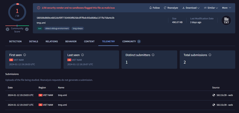Click the long-sleeps tag

[x=78, y=28]
